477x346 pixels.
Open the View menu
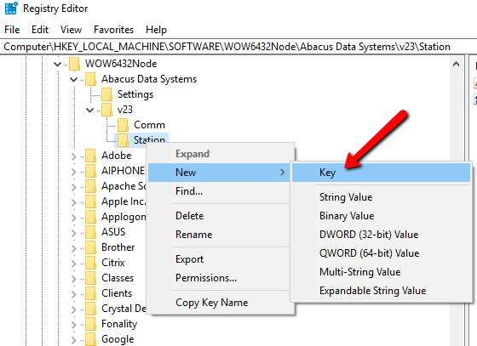[71, 30]
